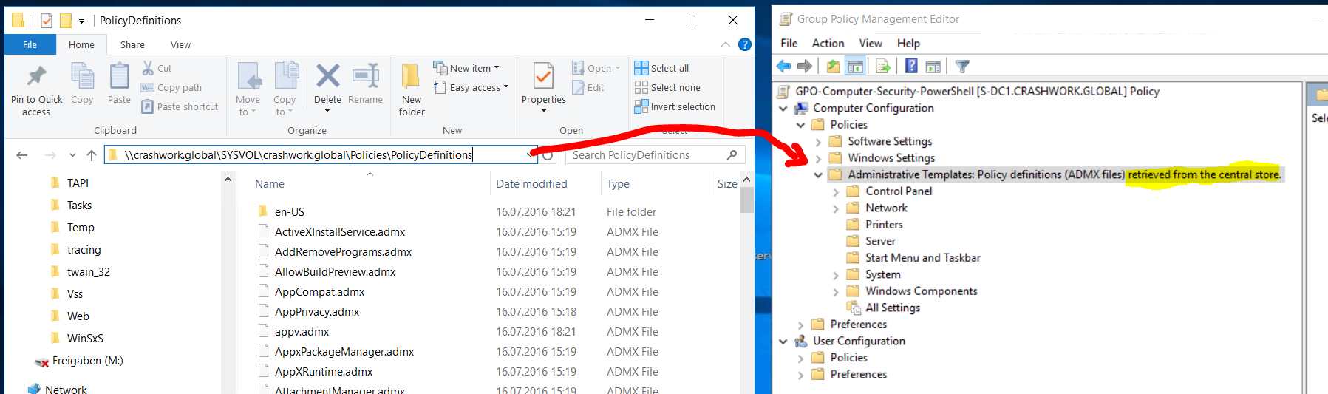Switch to the Share ribbon tab
Viewport: 1328px width, 394px height.
tap(132, 44)
